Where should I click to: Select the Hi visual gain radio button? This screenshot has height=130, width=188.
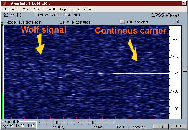coord(33,126)
